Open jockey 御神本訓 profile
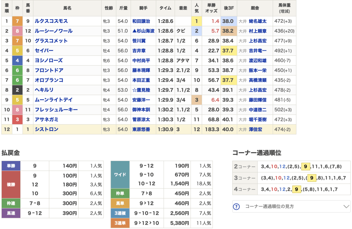The width and height of the screenshot is (352, 229). (141, 110)
